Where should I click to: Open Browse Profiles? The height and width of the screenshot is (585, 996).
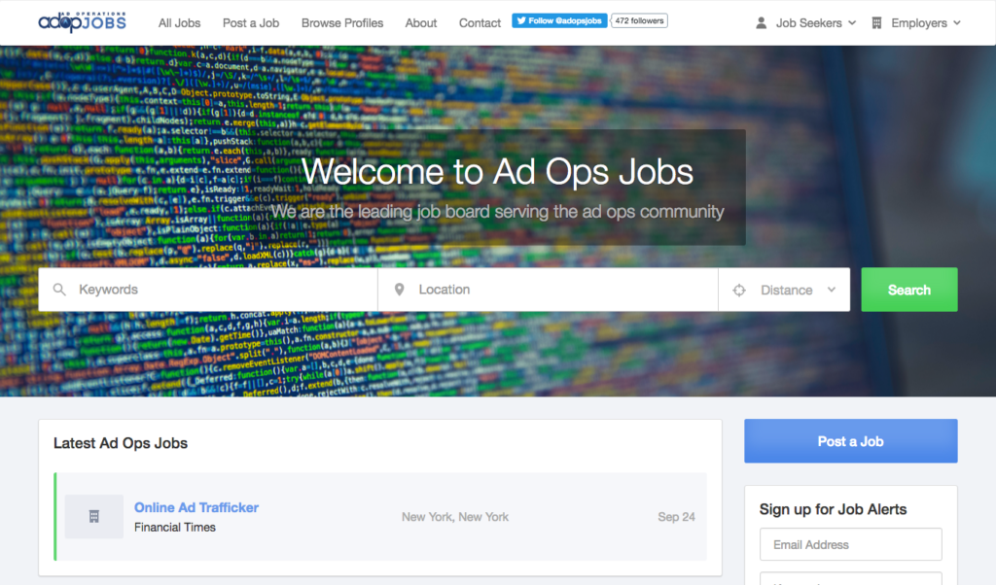[x=342, y=22]
